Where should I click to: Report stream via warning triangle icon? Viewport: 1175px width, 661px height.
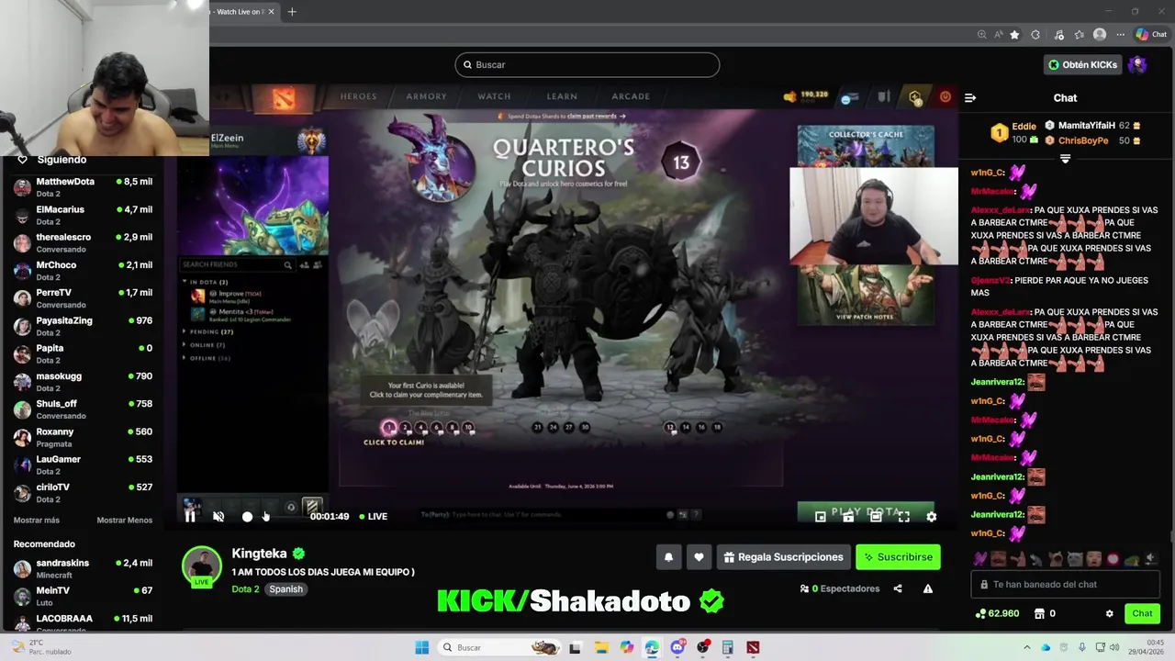928,588
